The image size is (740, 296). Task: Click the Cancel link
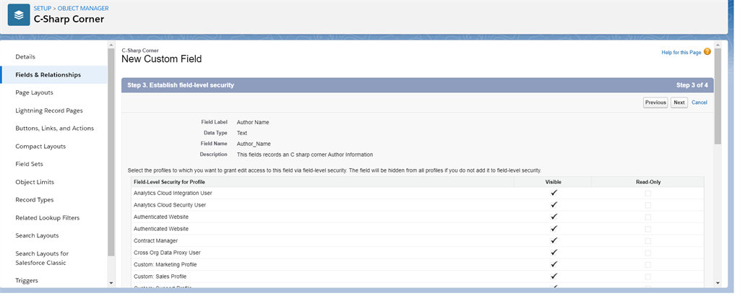pos(700,103)
